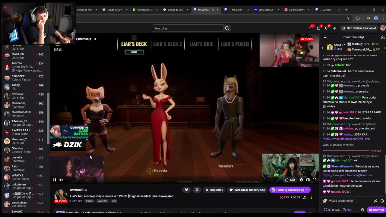Screen dimensions: 386x217
Task: Select the valorant tag
Action: [x=103, y=201]
